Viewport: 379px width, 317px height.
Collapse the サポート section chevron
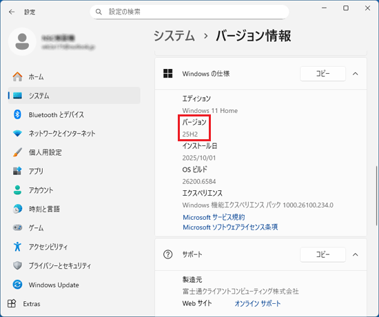(x=356, y=254)
